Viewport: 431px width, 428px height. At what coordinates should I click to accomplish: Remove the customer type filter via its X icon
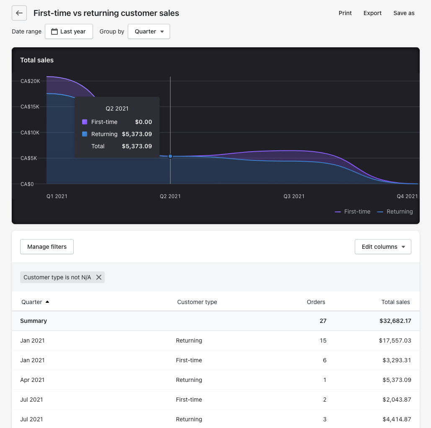coord(98,277)
